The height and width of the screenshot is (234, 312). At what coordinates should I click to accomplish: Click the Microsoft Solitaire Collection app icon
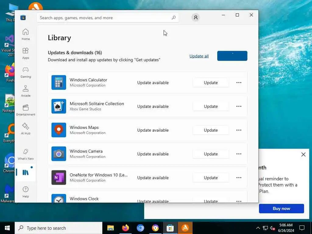[59, 106]
